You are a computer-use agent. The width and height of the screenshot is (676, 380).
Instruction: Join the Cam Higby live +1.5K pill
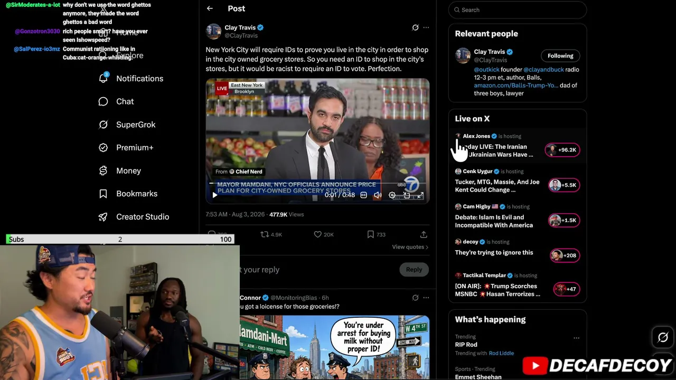(x=564, y=221)
